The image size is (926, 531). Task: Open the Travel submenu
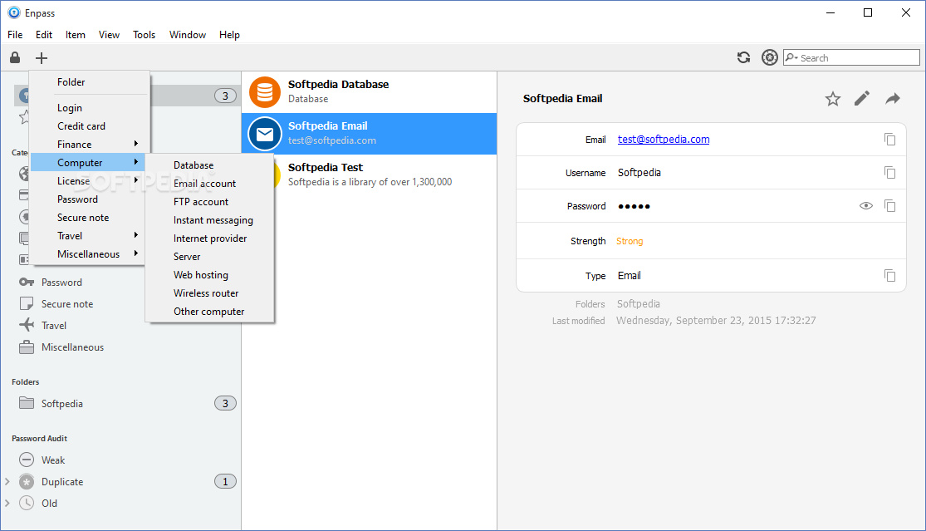[89, 236]
